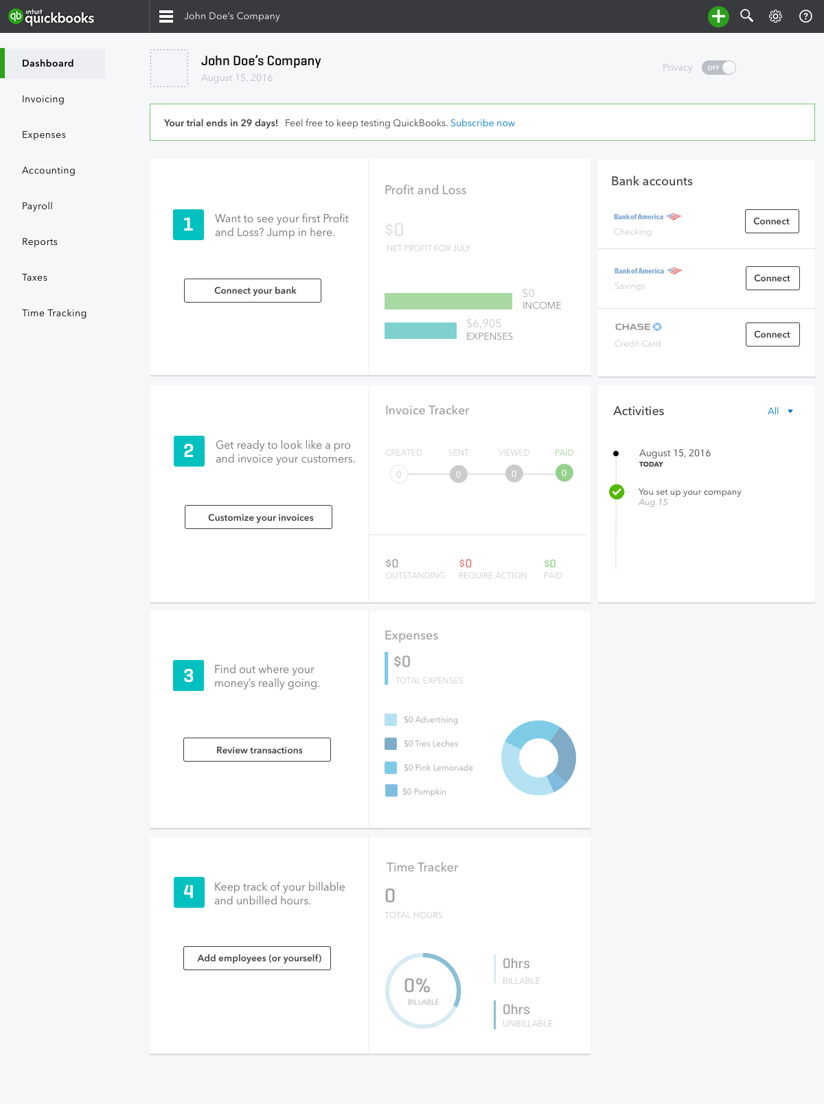Expand the Activities All filter dropdown
This screenshot has width=824, height=1104.
(x=781, y=411)
